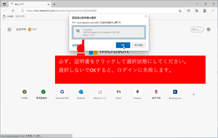Screen dimensions: 218x138
Task: Open the 楽天市場 quick link
Action: [156, 94]
